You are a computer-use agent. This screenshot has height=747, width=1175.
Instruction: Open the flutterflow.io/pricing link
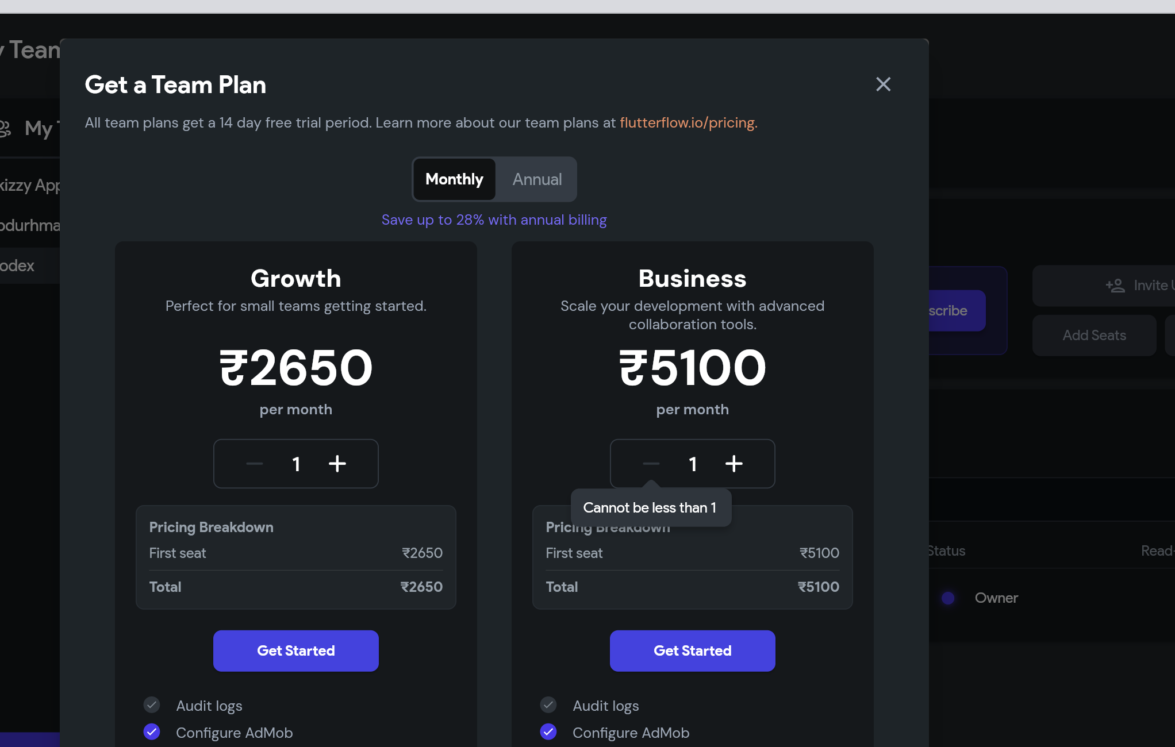[688, 123]
